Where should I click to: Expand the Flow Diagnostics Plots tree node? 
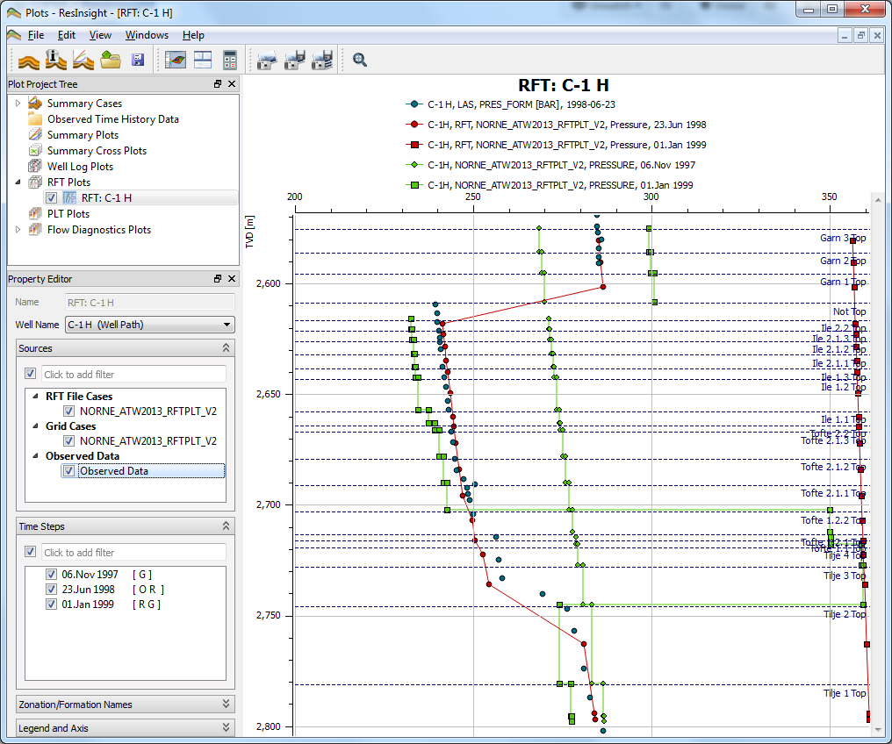pos(18,229)
